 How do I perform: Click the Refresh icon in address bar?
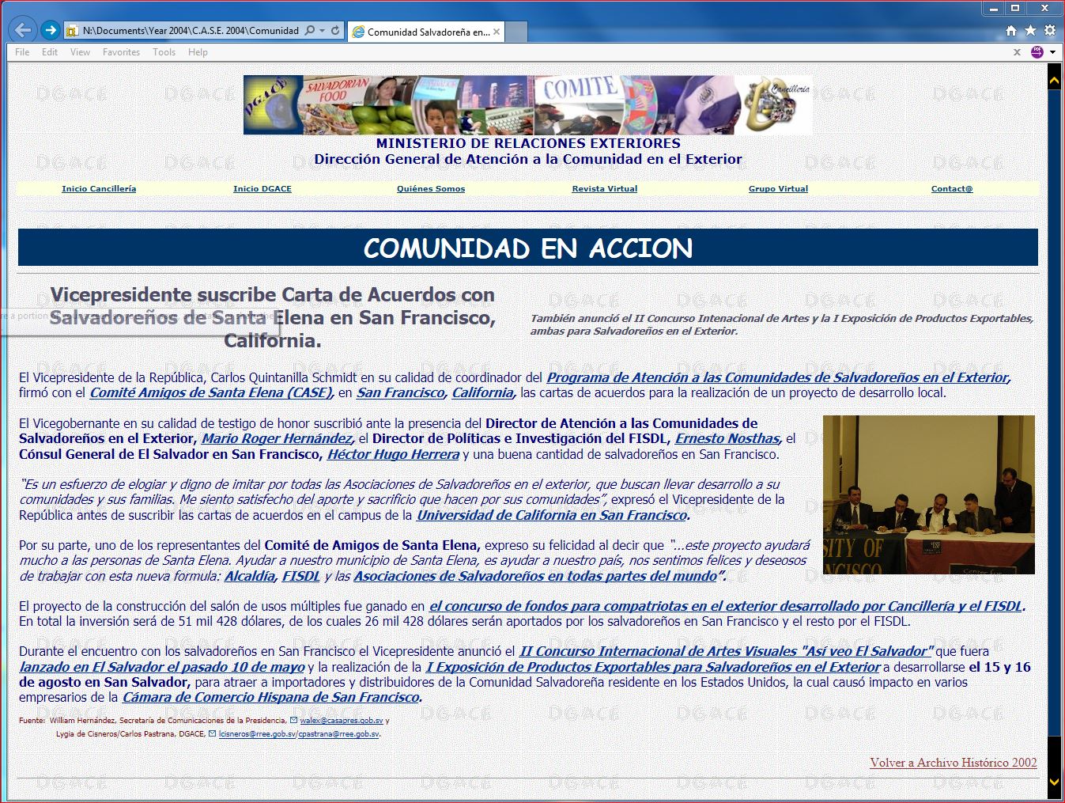coord(335,31)
